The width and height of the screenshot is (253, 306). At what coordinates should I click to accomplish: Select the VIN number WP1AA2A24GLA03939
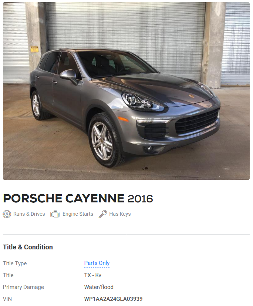[x=113, y=299]
